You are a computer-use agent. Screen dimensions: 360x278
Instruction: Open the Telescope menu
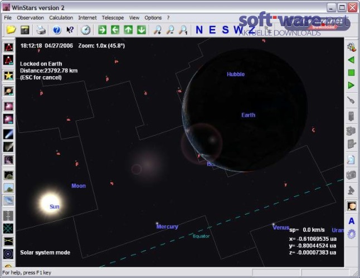[113, 18]
